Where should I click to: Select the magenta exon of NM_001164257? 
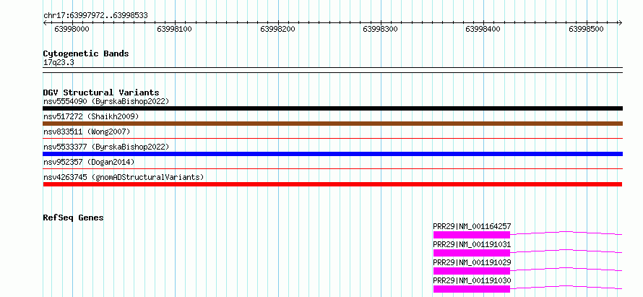point(472,235)
